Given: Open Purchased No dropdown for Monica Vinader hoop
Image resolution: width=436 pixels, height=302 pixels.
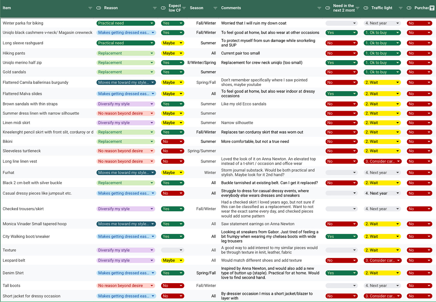Looking at the screenshot, I should pyautogui.click(x=420, y=224).
